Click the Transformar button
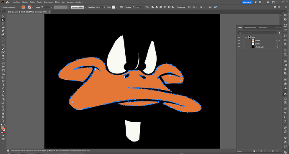Viewport: 289px width, 154px height. click(x=181, y=7)
